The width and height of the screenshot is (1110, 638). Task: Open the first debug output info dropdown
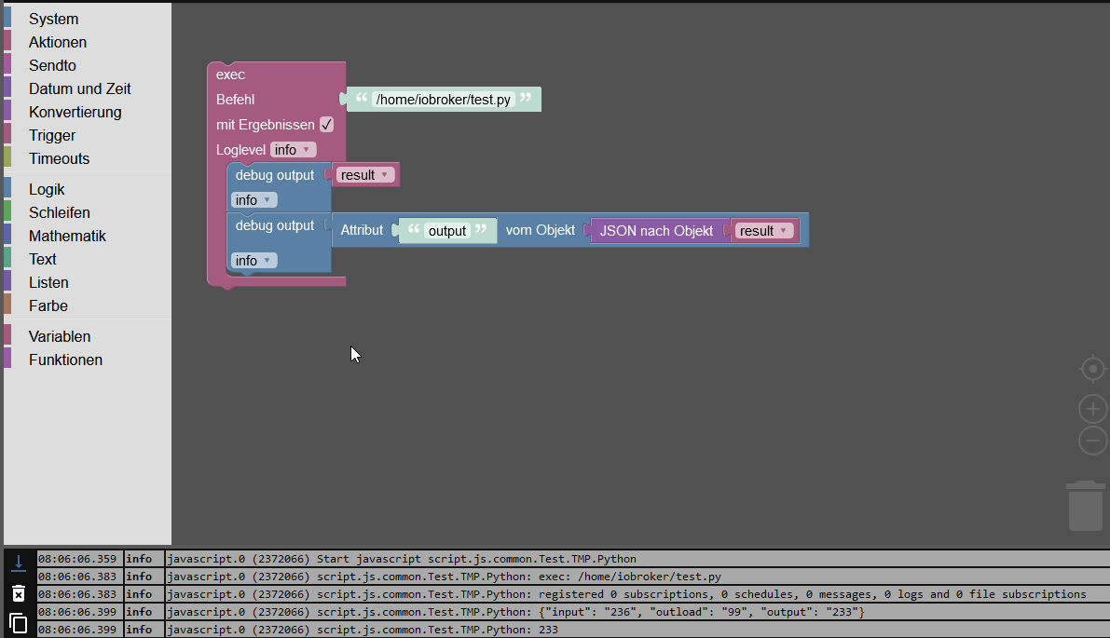pyautogui.click(x=254, y=200)
